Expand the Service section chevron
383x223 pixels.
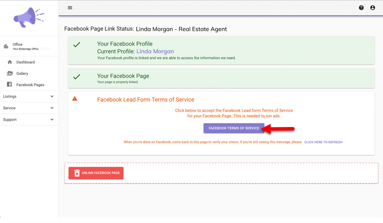(52, 108)
